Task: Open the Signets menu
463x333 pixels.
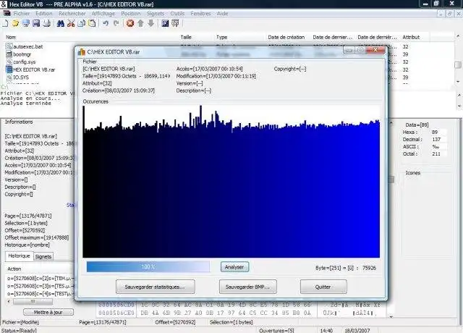Action: (156, 14)
